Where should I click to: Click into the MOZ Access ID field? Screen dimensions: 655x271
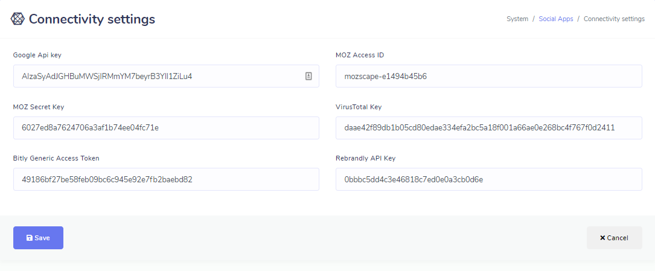[x=488, y=76]
